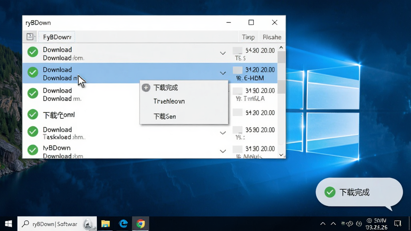Expand chevron on Taskdoad row
The image size is (411, 231).
tap(223, 133)
